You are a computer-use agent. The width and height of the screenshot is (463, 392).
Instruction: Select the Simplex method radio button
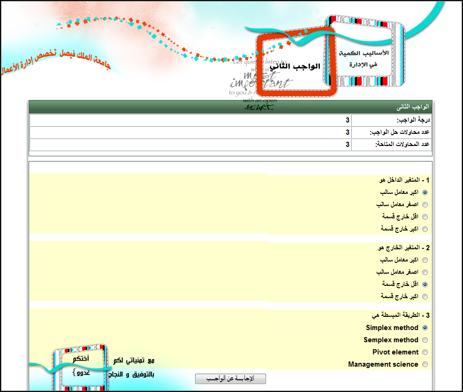click(x=425, y=328)
